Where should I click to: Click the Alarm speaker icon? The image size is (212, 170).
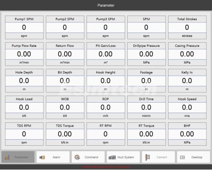click(42, 157)
